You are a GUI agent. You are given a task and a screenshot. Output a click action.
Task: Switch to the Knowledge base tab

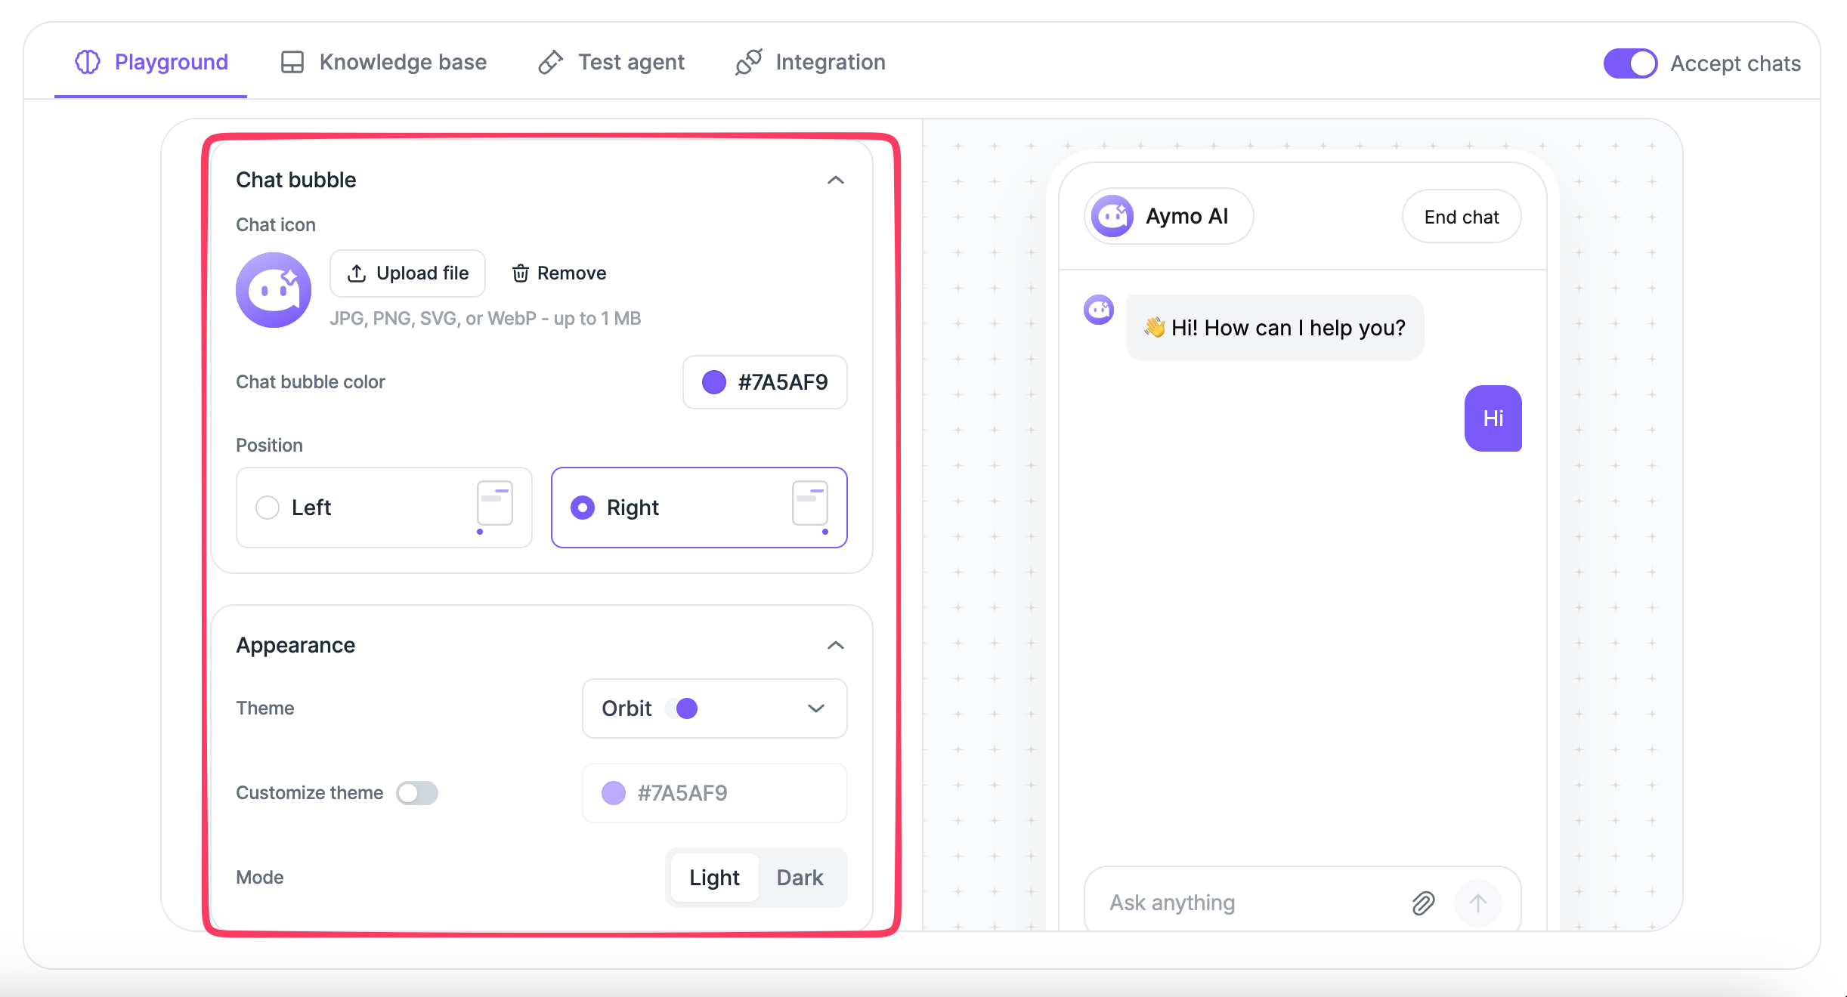click(383, 62)
